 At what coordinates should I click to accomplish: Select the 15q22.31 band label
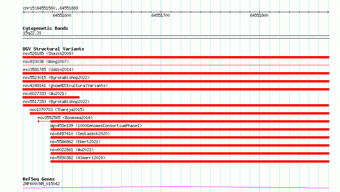pyautogui.click(x=32, y=33)
